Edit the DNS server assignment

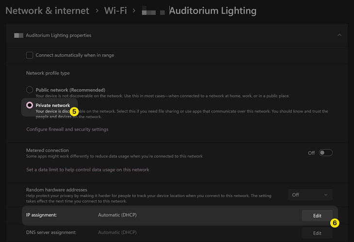coord(317,233)
